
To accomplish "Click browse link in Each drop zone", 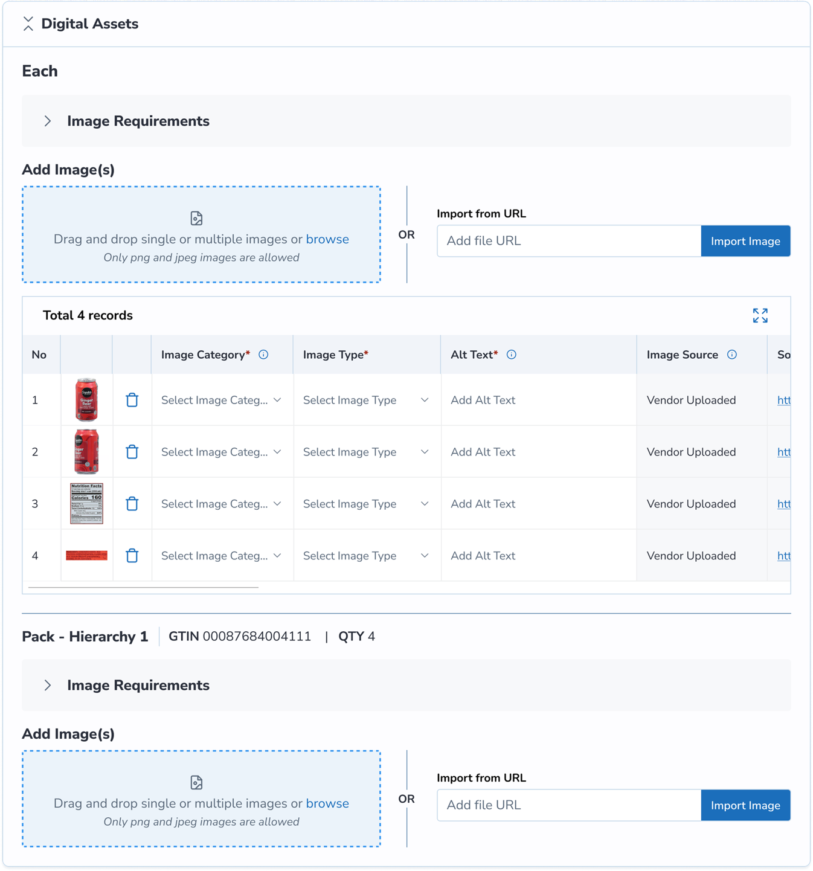I will click(327, 239).
